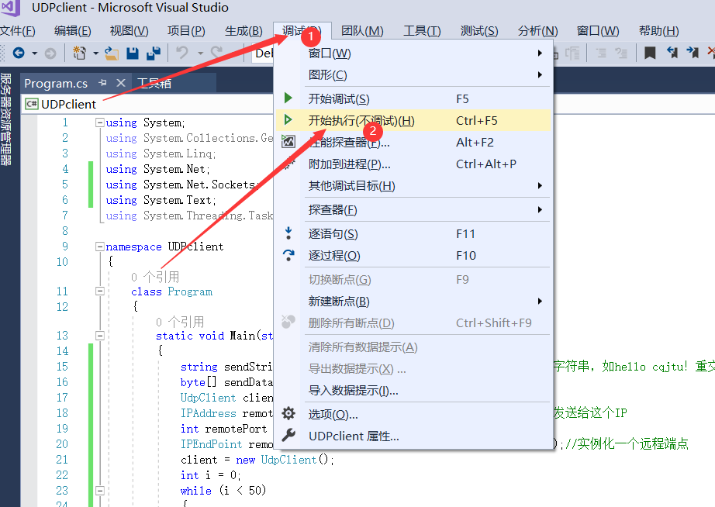Image resolution: width=715 pixels, height=507 pixels.
Task: Open the 分析(N) menu
Action: click(537, 31)
